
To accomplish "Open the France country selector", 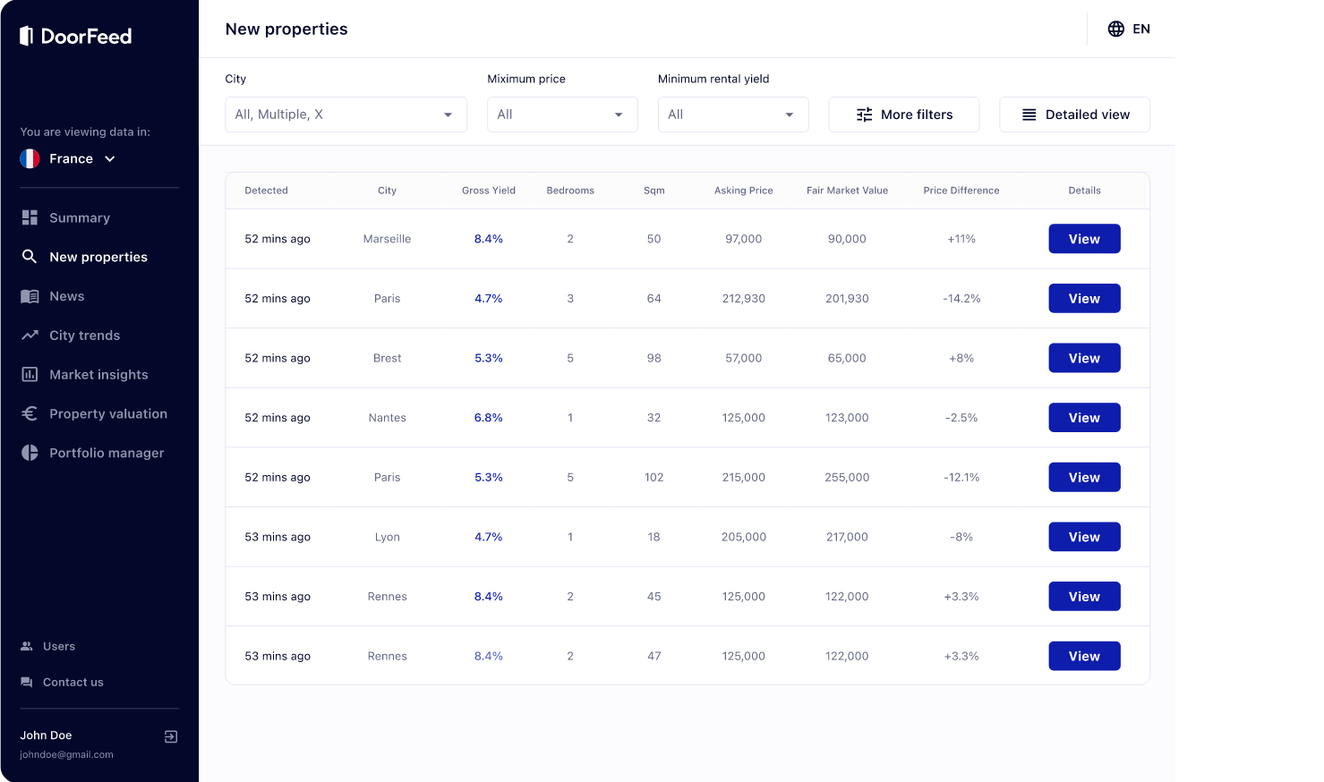I will coord(69,158).
